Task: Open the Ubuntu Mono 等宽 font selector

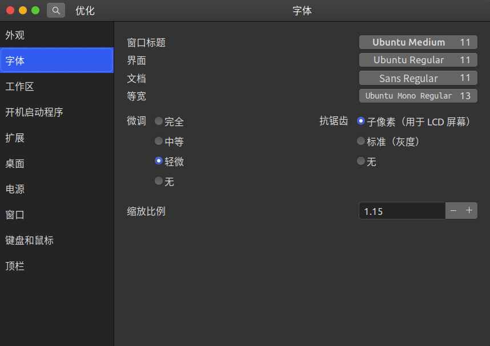Action: click(417, 95)
